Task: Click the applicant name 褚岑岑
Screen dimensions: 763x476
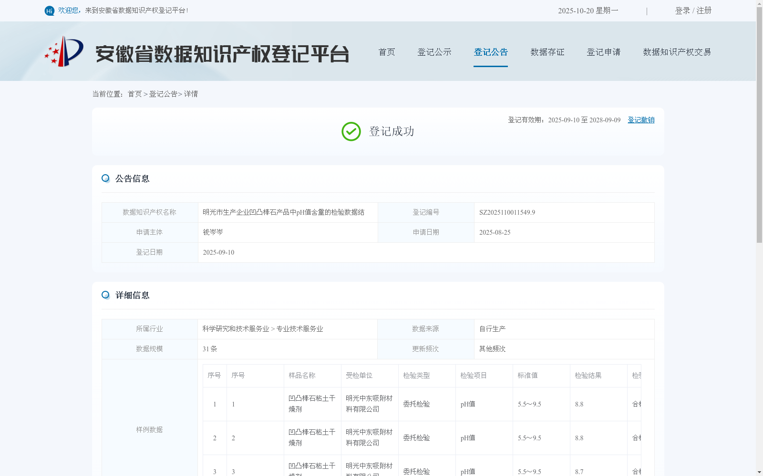Action: coord(213,232)
